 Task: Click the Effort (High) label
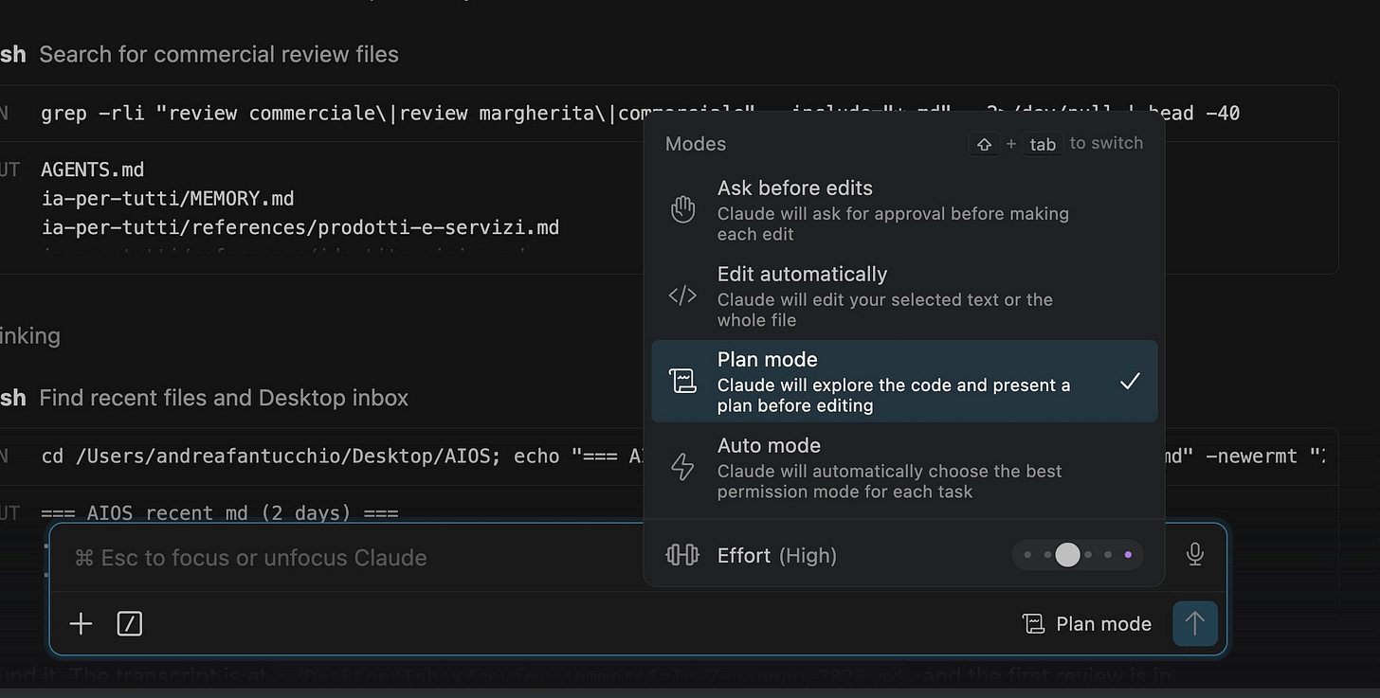tap(777, 555)
